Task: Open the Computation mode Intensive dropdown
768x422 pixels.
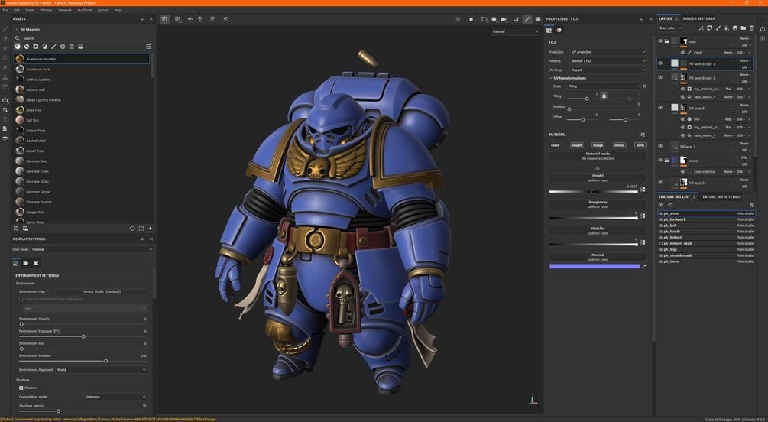Action: [115, 397]
